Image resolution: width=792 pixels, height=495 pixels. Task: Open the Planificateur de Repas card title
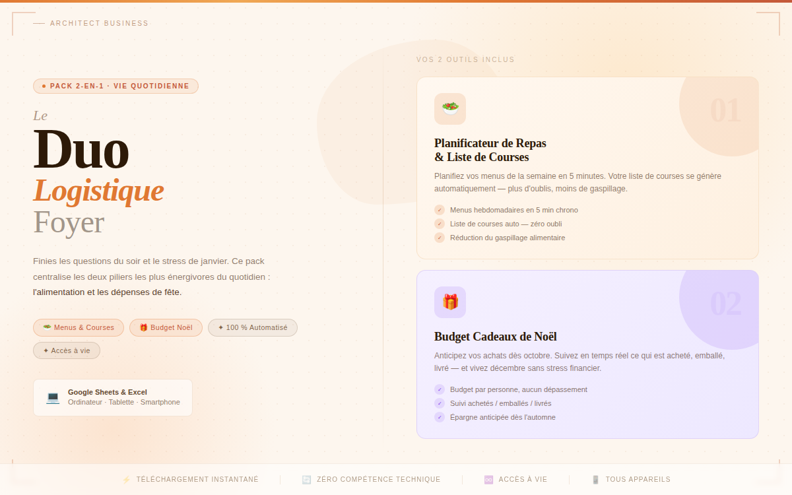click(x=490, y=150)
